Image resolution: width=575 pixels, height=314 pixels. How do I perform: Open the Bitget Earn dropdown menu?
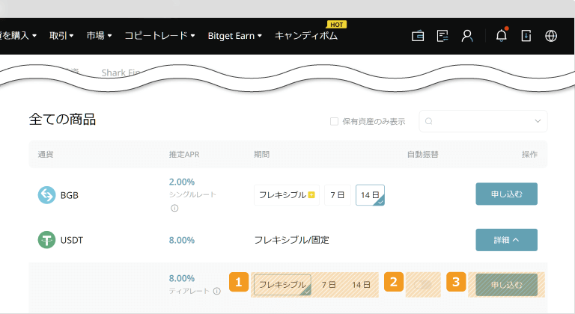click(234, 36)
